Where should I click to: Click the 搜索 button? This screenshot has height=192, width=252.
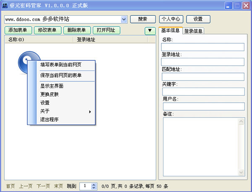click(143, 19)
